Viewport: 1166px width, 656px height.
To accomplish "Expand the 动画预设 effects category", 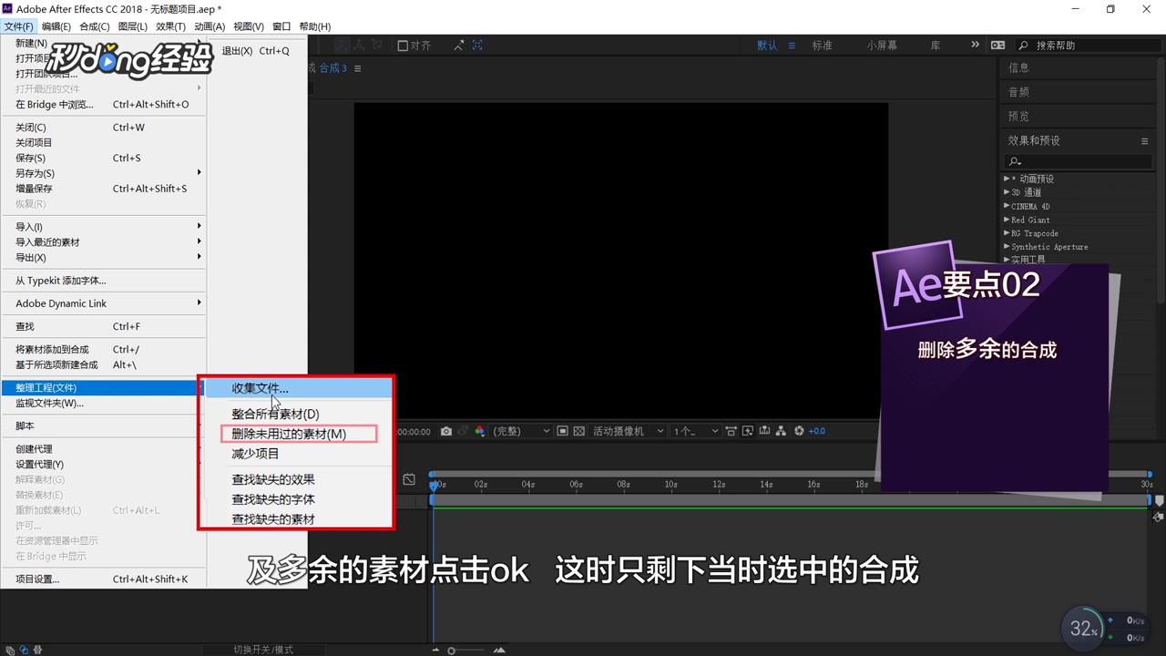I will (x=1006, y=179).
